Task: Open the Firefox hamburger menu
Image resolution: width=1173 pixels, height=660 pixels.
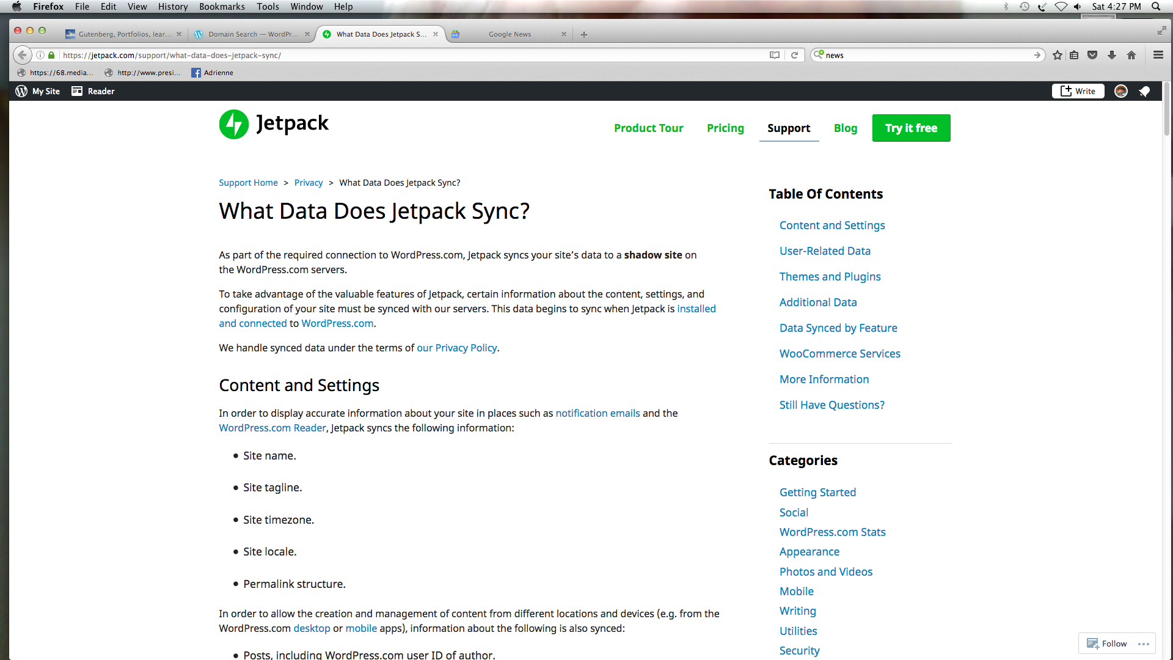Action: point(1158,55)
